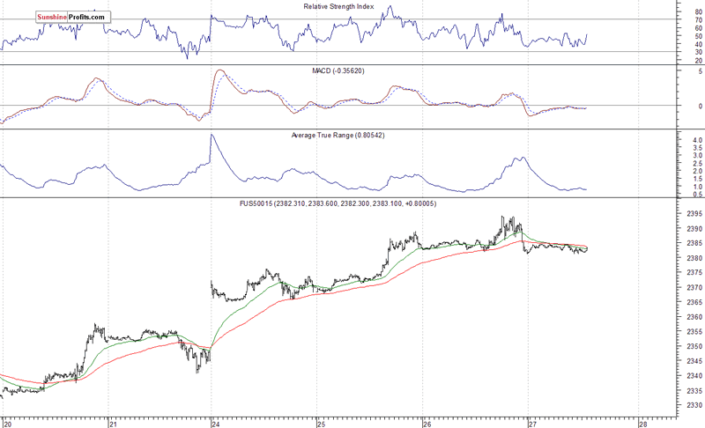Select the ATR 0.5 level axis label
Screen dimensions: 705x428
pos(696,194)
